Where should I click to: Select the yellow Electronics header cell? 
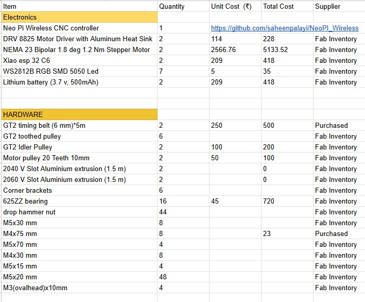[x=79, y=17]
